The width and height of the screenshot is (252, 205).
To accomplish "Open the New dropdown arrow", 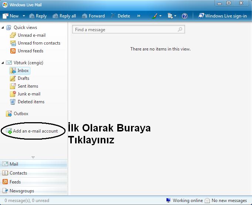I will (x=24, y=16).
